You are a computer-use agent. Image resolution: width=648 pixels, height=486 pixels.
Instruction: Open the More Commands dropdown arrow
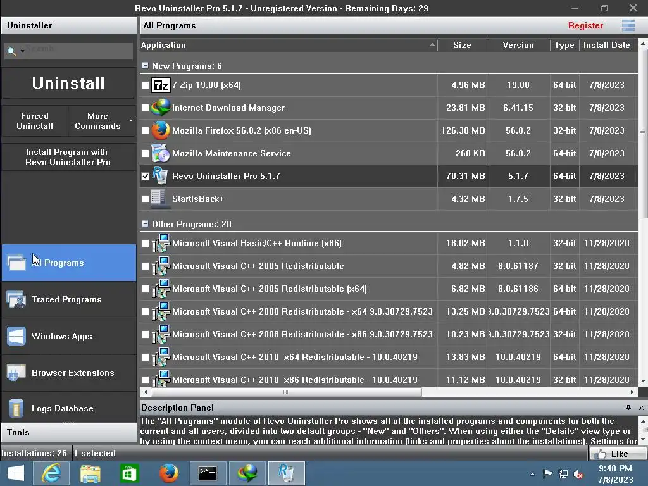[131, 121]
